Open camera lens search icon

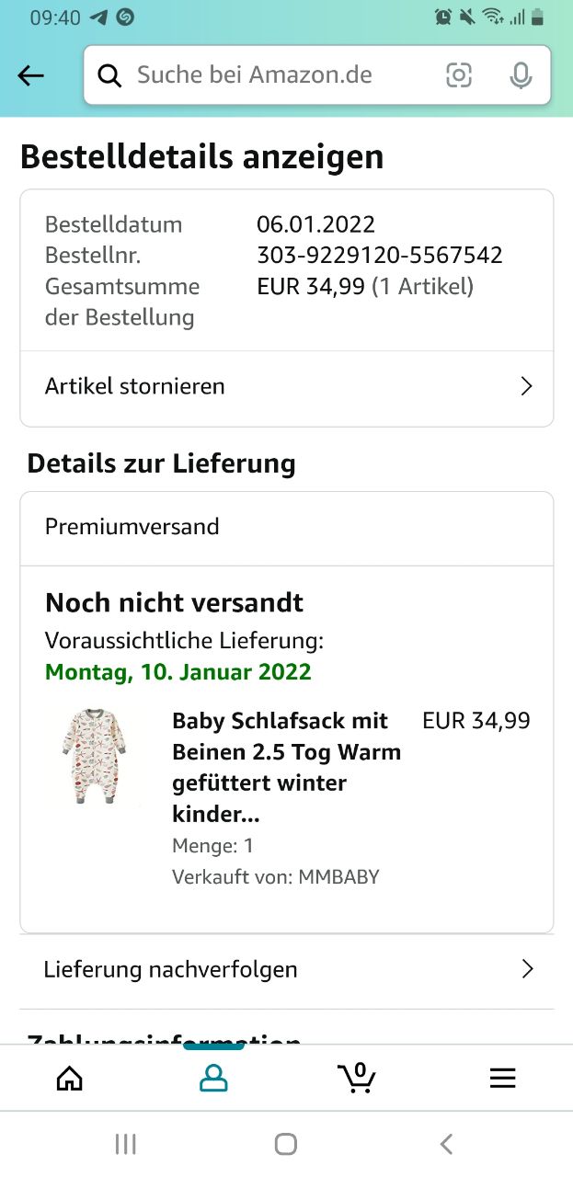pos(459,75)
